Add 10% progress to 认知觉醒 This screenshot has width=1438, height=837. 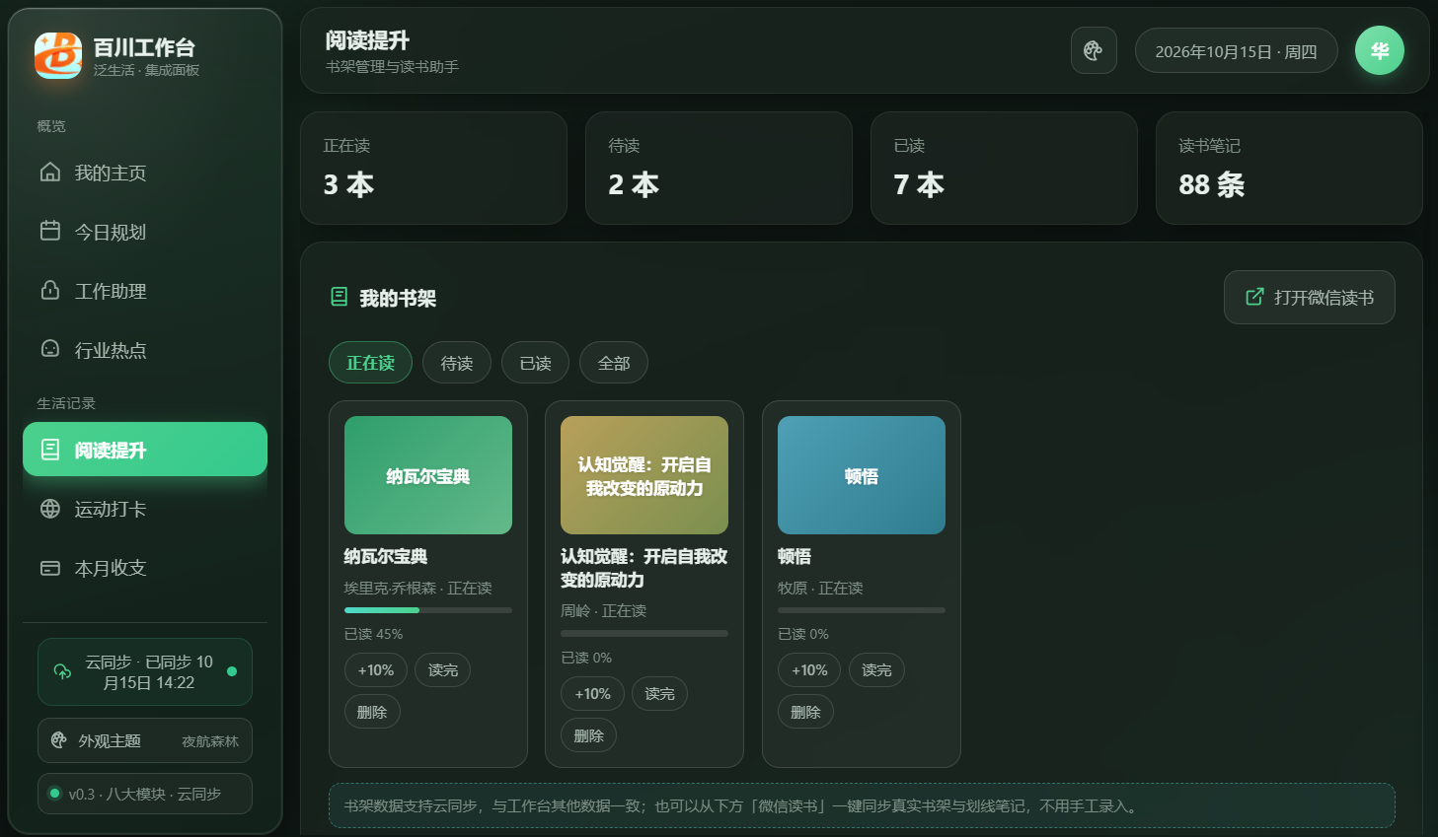click(592, 694)
